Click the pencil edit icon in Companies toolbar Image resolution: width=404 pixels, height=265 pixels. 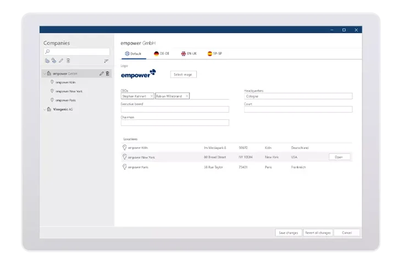pyautogui.click(x=61, y=60)
